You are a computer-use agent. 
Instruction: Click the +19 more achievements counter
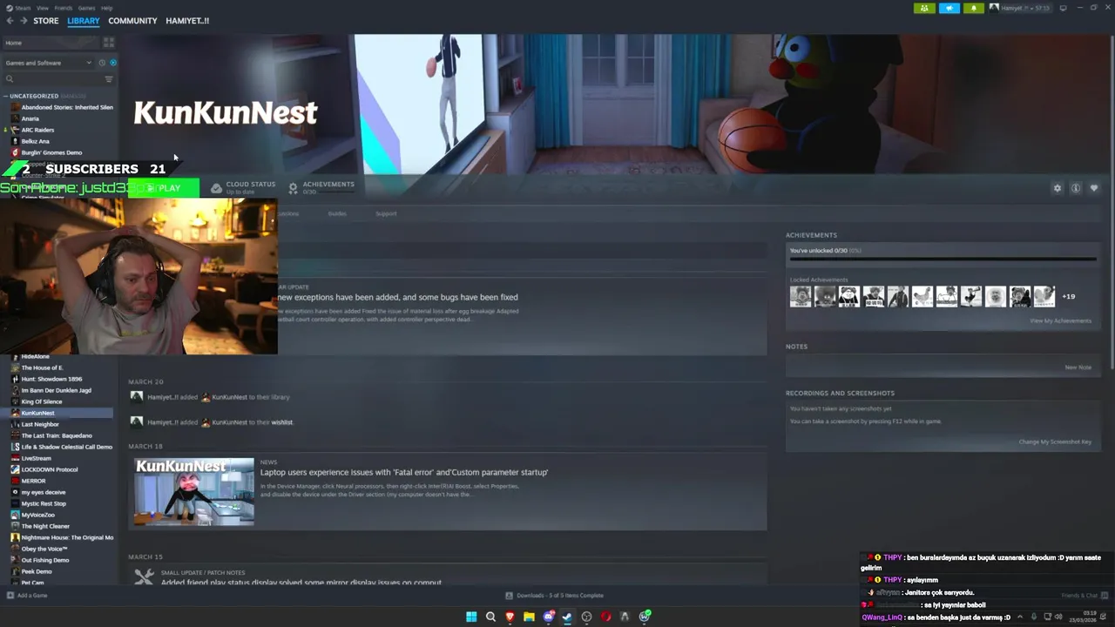pos(1068,296)
